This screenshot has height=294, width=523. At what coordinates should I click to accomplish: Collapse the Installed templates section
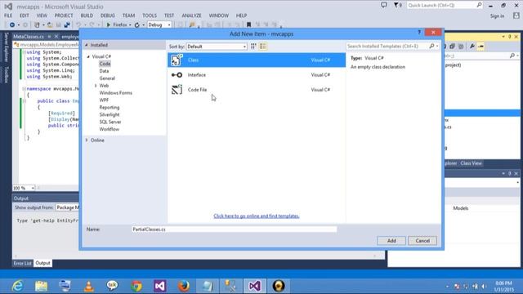coord(87,45)
